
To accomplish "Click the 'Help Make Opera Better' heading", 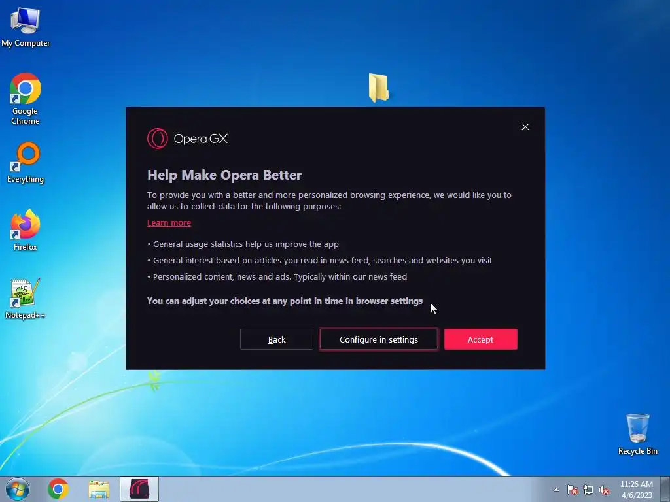I will pyautogui.click(x=224, y=175).
